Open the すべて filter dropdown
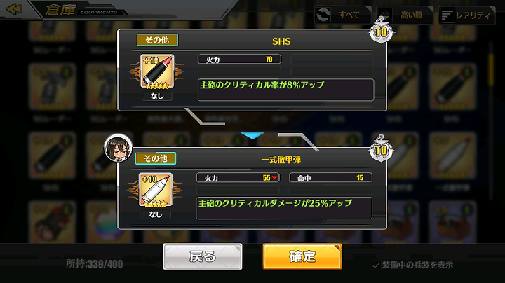 pyautogui.click(x=343, y=15)
